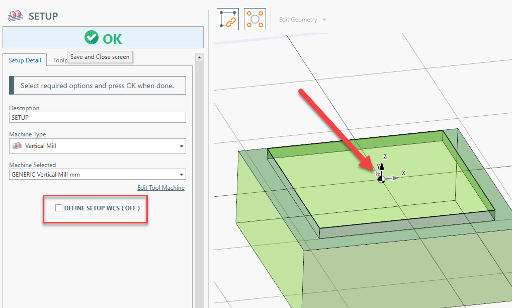The image size is (512, 308).
Task: Select the circle points selection tool
Action: click(x=255, y=19)
